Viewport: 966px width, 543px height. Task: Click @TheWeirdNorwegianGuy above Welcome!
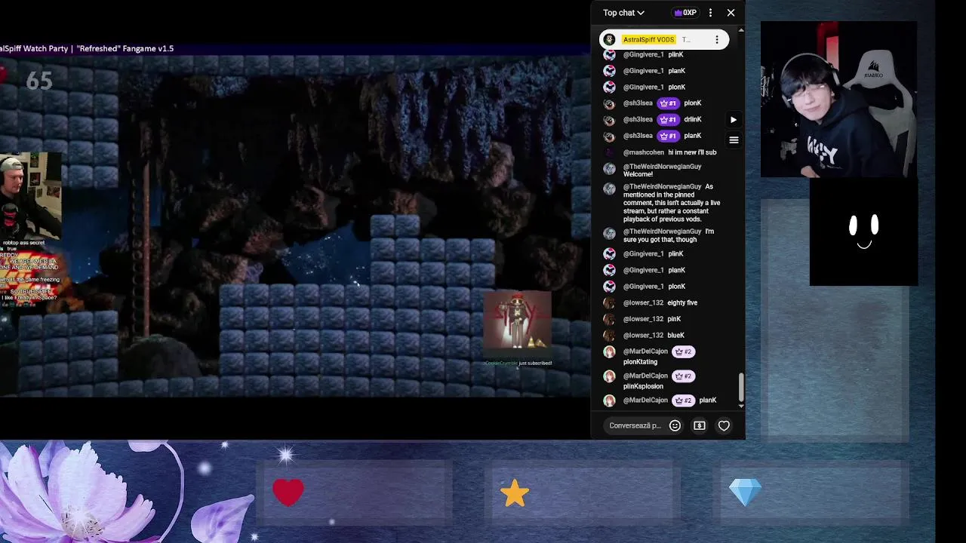(x=662, y=167)
